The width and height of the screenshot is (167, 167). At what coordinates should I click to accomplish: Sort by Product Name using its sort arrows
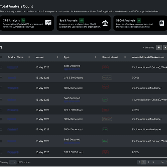tap(29, 57)
